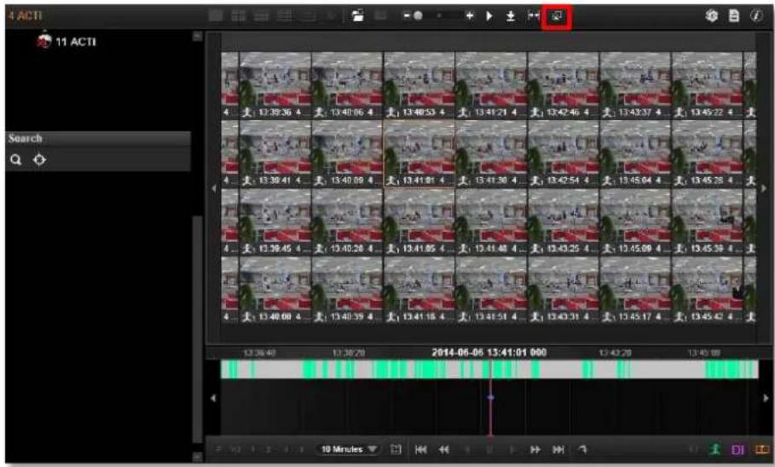Click the timeline playhead marker diamond
The width and height of the screenshot is (775, 467).
click(490, 397)
